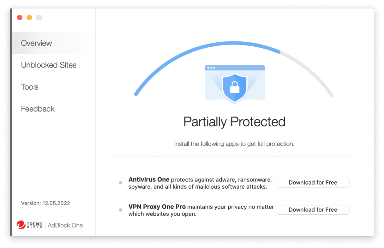The width and height of the screenshot is (384, 248).
Task: Click the shield lock protection icon
Action: click(x=235, y=88)
